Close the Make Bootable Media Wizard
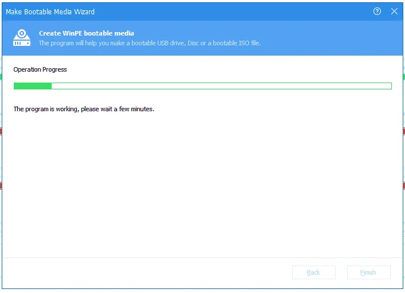The image size is (405, 293). (394, 11)
